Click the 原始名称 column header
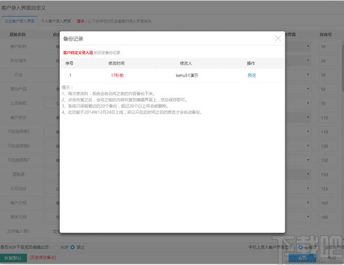This screenshot has height=265, width=344. pyautogui.click(x=18, y=35)
